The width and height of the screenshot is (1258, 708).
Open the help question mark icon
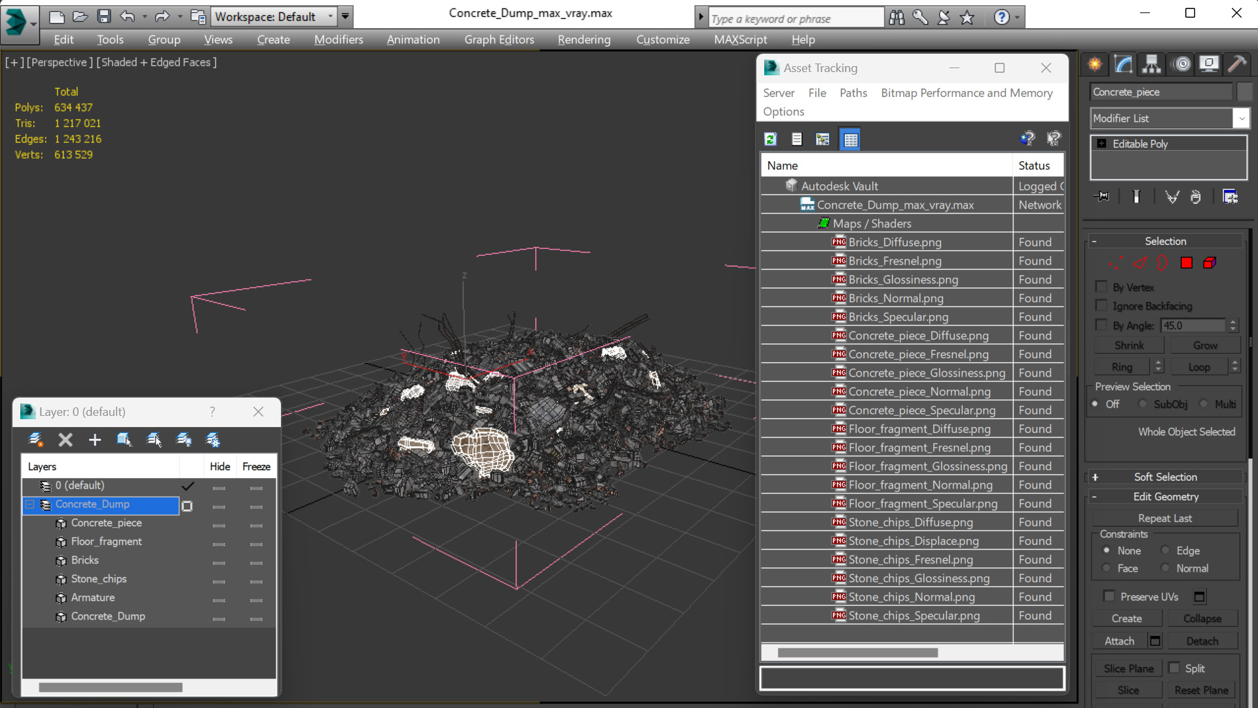pos(1001,18)
